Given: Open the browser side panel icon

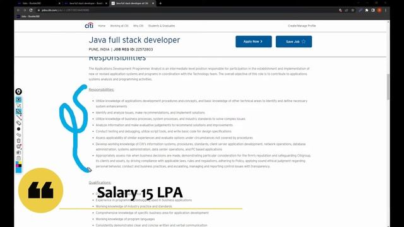Looking at the screenshot, I should [373, 10].
